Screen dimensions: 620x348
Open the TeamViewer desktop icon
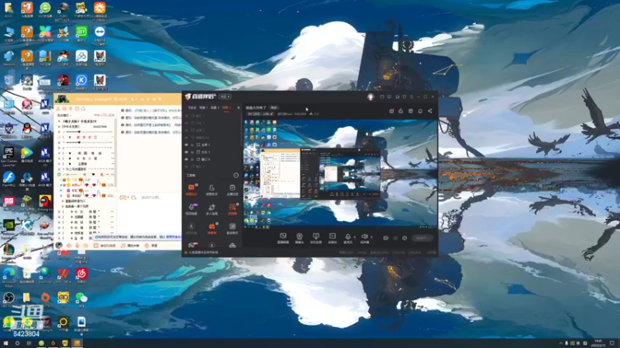tap(100, 33)
